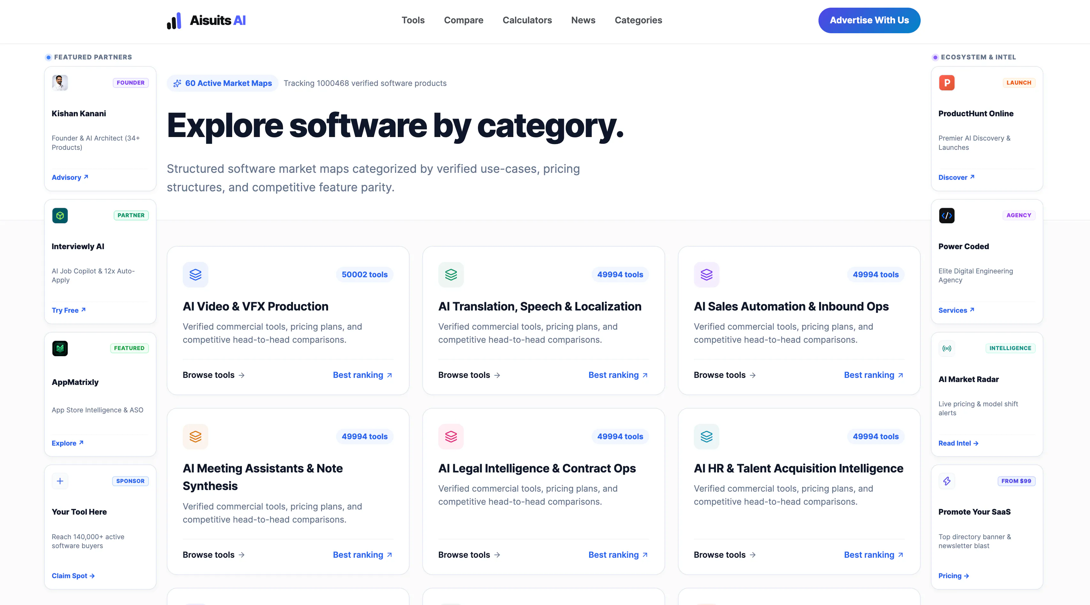
Task: Open the Compare nav item
Action: click(x=464, y=20)
